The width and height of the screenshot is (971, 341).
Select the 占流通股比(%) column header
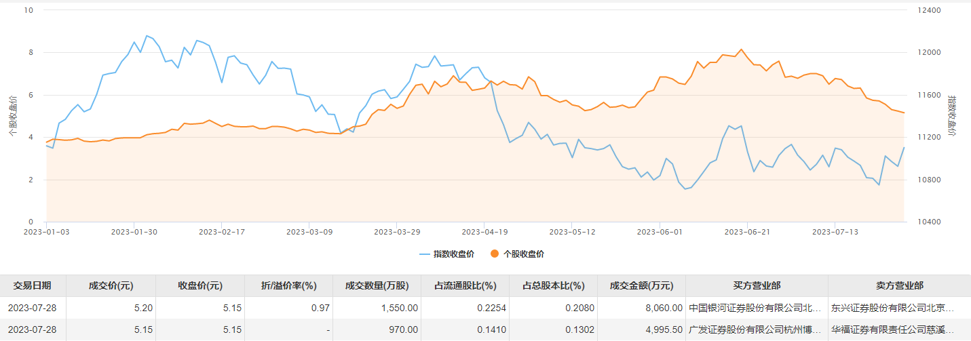click(x=465, y=285)
